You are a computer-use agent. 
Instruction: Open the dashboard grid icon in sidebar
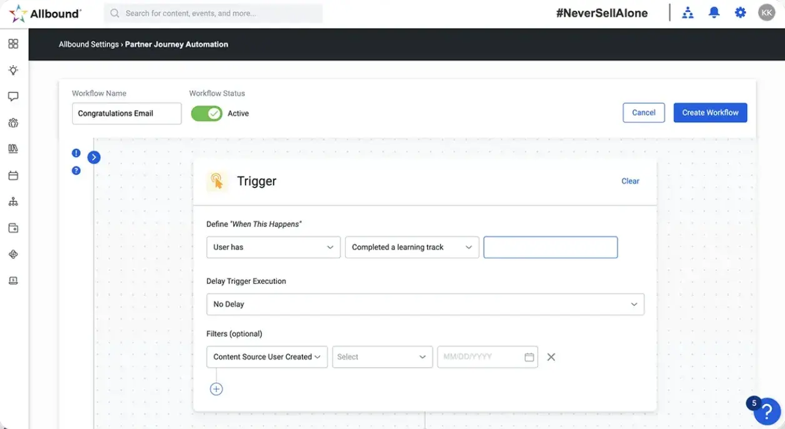(x=13, y=44)
